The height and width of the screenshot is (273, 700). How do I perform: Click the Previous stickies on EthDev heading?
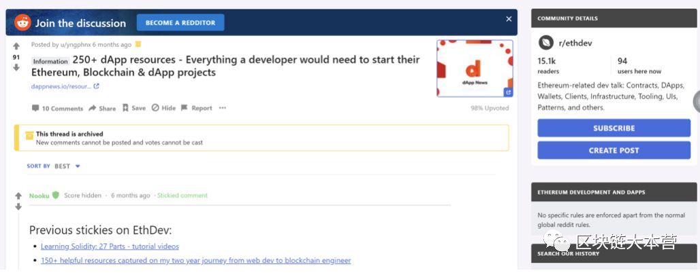coord(101,230)
